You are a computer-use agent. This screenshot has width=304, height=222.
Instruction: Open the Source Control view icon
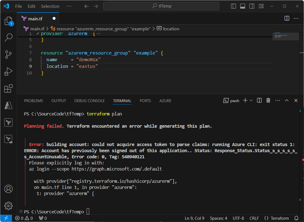(x=8, y=54)
